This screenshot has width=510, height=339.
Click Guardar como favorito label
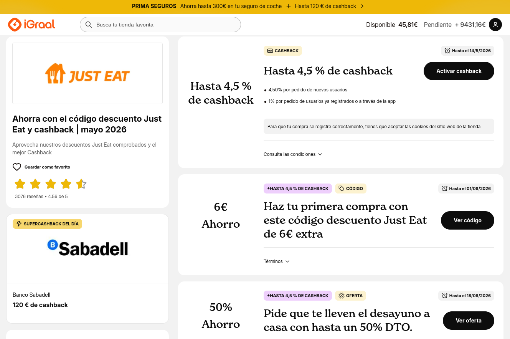click(x=47, y=167)
